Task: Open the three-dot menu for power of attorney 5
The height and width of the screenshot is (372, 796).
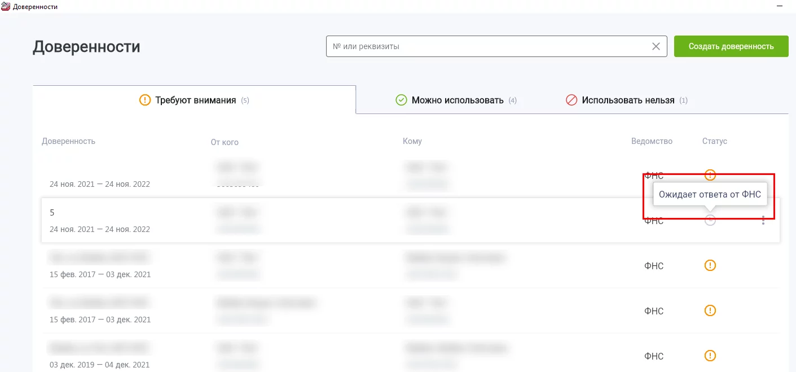Action: tap(763, 221)
